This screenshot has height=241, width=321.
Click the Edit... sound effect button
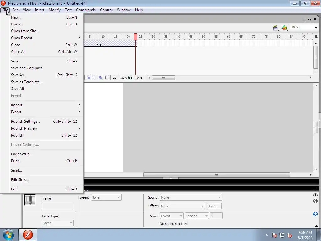tap(214, 206)
